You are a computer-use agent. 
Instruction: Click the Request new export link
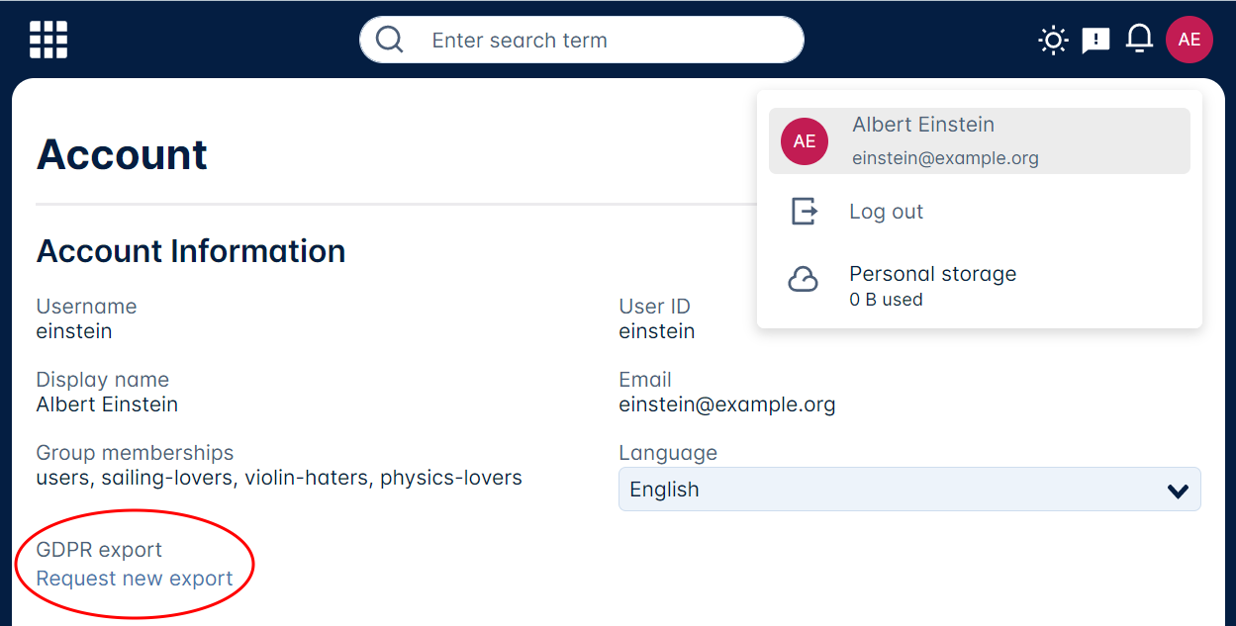(134, 579)
